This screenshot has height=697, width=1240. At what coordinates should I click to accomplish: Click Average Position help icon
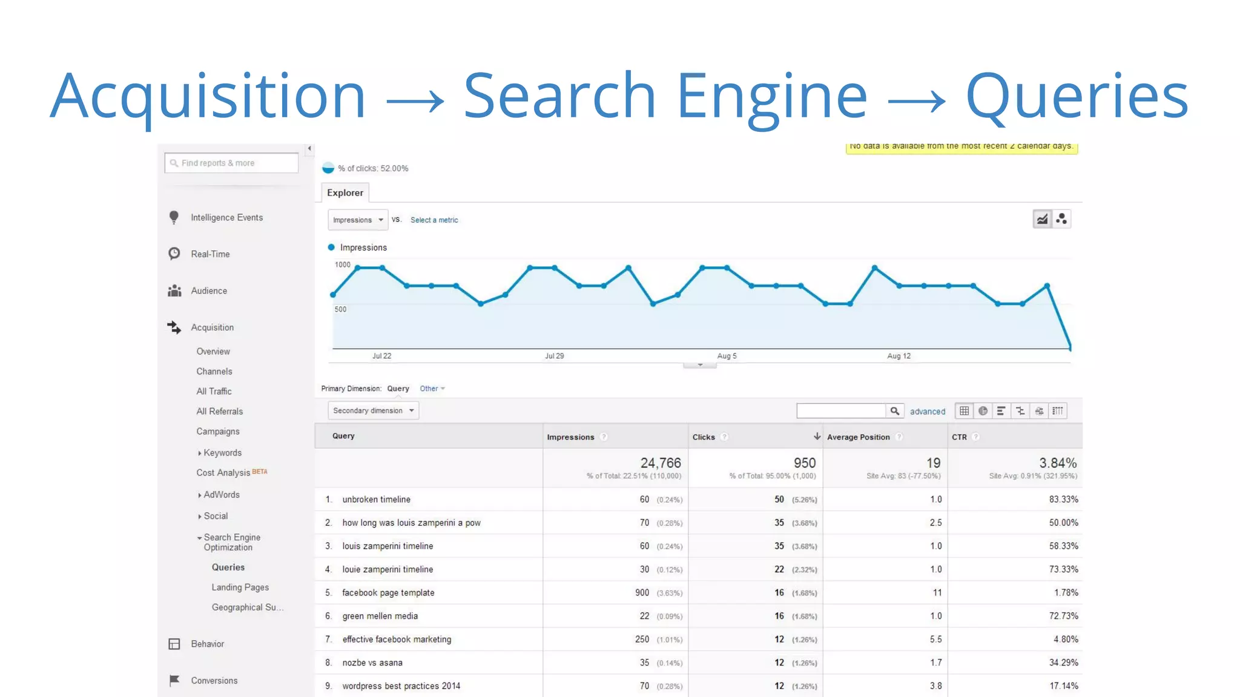[x=899, y=437]
